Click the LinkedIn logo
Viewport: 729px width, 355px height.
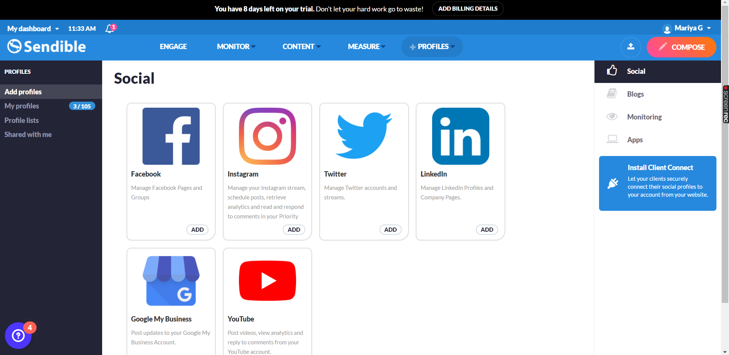461,136
